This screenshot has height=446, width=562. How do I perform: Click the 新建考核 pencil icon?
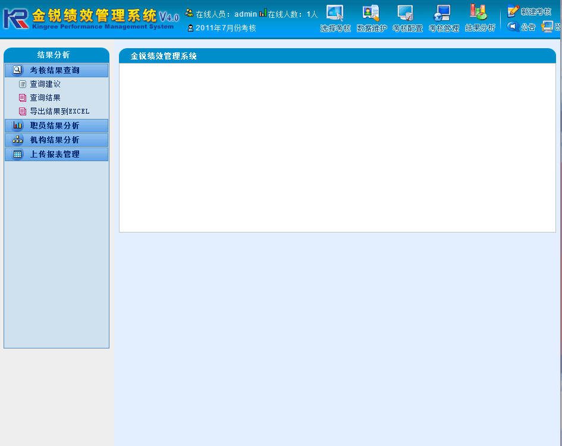[513, 11]
